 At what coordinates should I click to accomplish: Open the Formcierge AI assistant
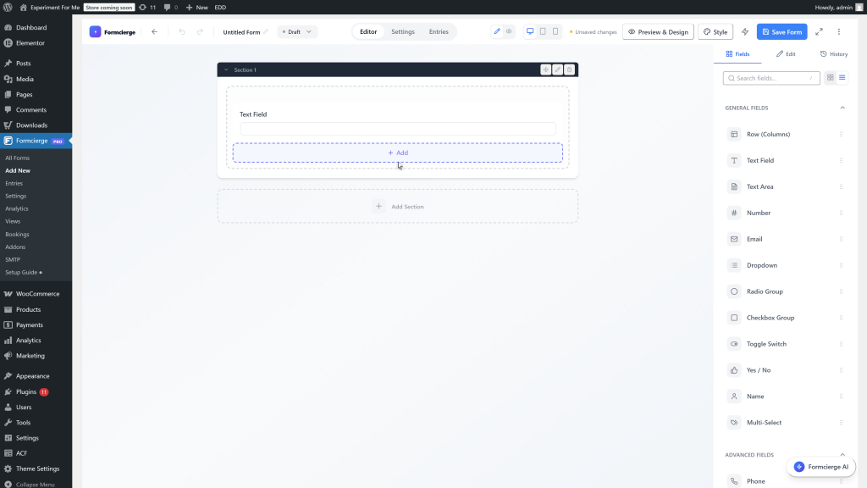coord(820,467)
